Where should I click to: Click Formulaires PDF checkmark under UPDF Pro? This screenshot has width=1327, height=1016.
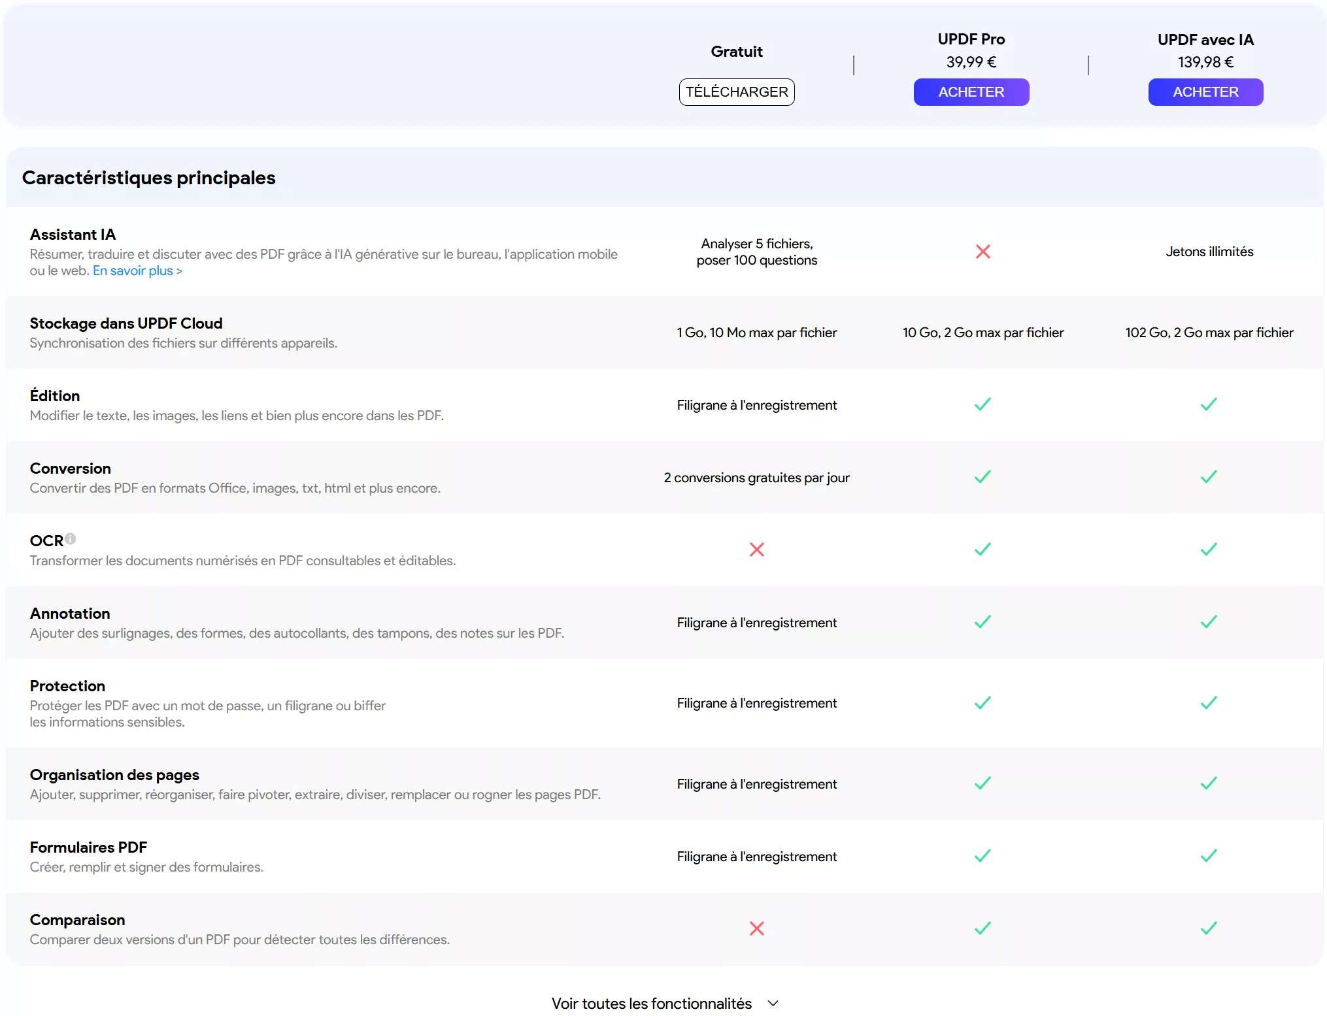(983, 856)
